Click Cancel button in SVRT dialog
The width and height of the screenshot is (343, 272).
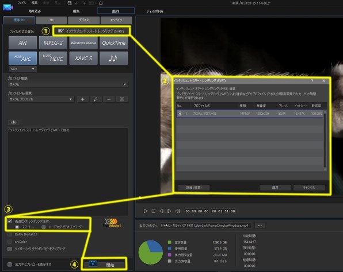point(309,188)
